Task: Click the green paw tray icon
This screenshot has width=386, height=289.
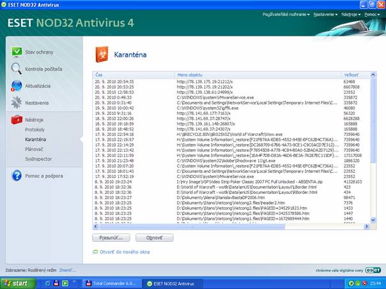Action: [358, 283]
